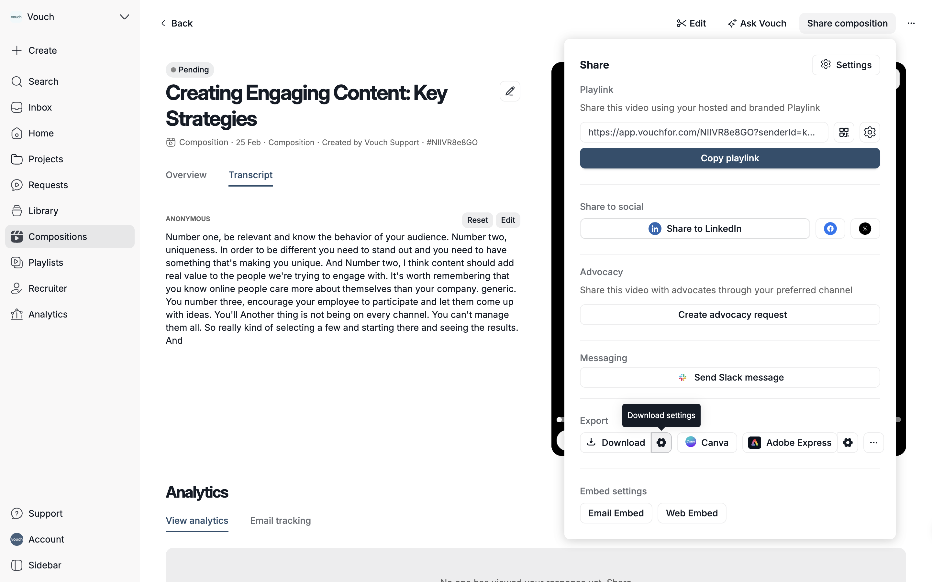
Task: Click the playlink gear settings icon
Action: click(869, 133)
